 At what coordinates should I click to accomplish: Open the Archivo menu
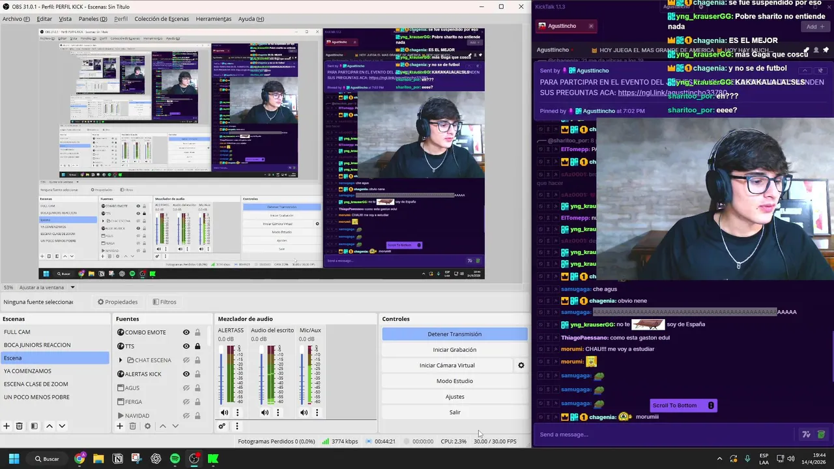(x=16, y=19)
